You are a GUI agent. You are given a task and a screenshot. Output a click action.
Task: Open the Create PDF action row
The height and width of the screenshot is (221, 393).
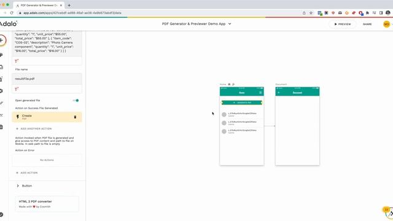[47, 117]
